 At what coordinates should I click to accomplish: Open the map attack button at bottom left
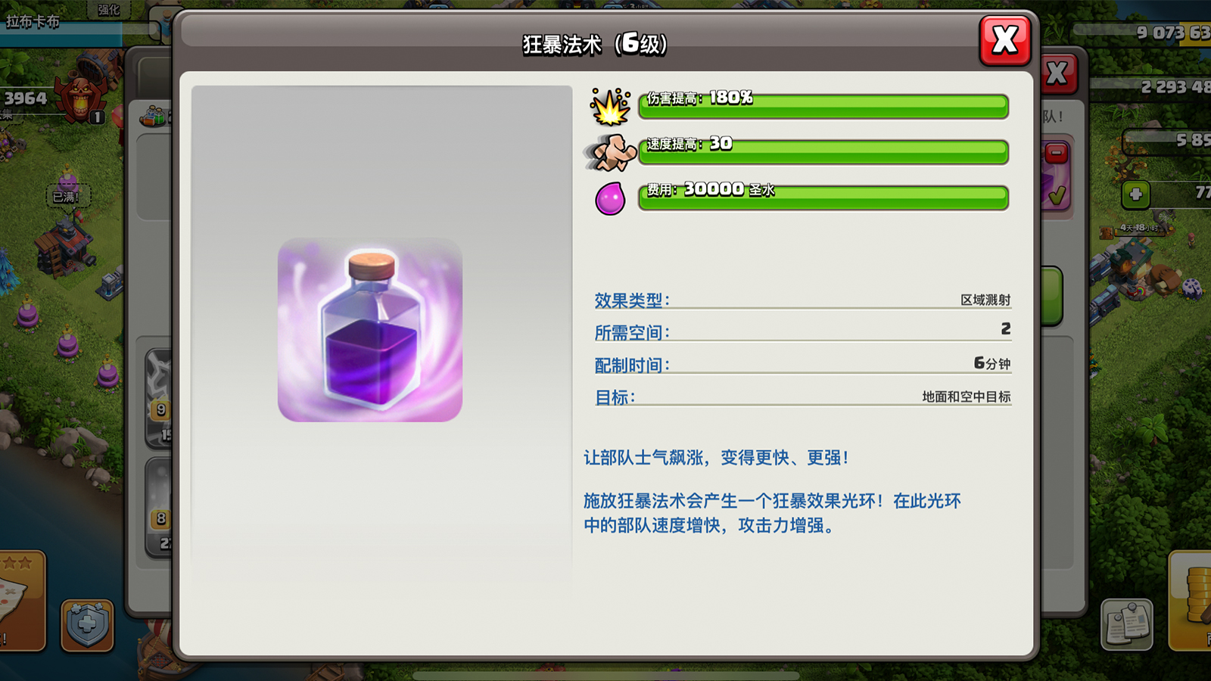[21, 601]
